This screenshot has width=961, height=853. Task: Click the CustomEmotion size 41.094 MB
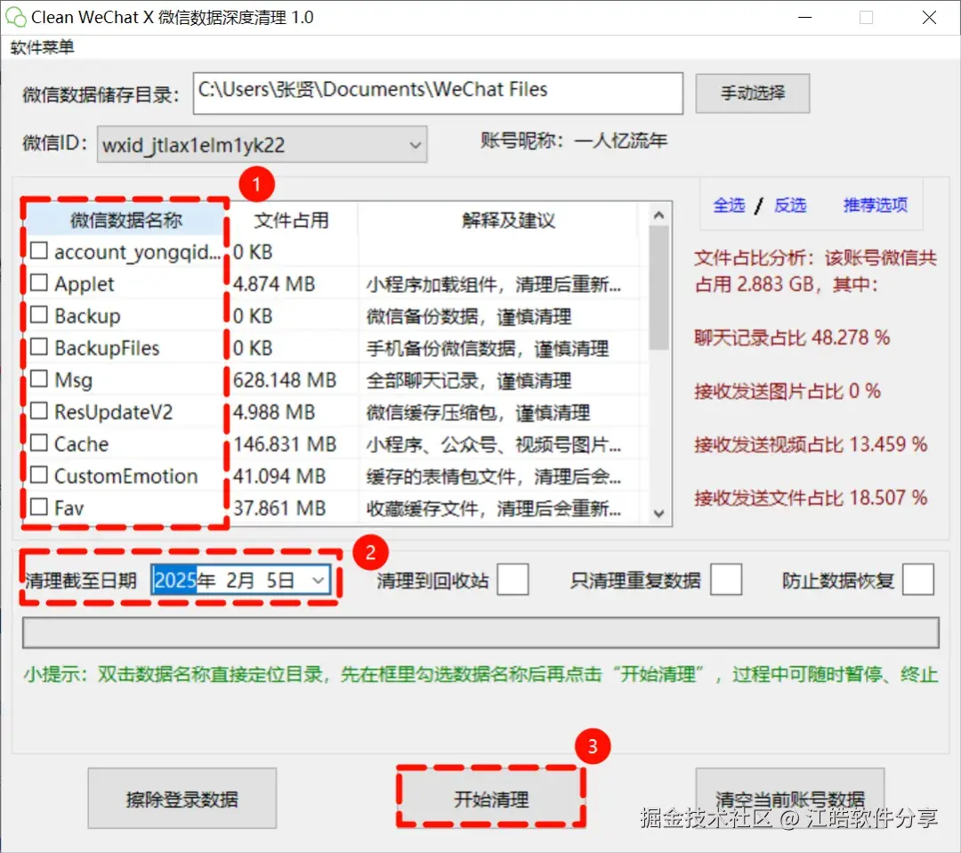pyautogui.click(x=279, y=476)
